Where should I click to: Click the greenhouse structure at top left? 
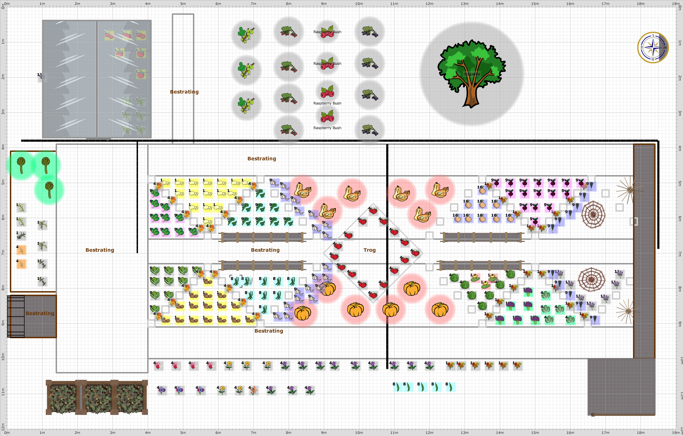coord(70,77)
